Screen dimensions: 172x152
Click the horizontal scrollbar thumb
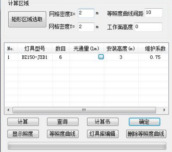pyautogui.click(x=84, y=110)
